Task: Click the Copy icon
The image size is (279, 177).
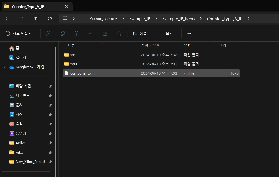Action: pos(62,33)
